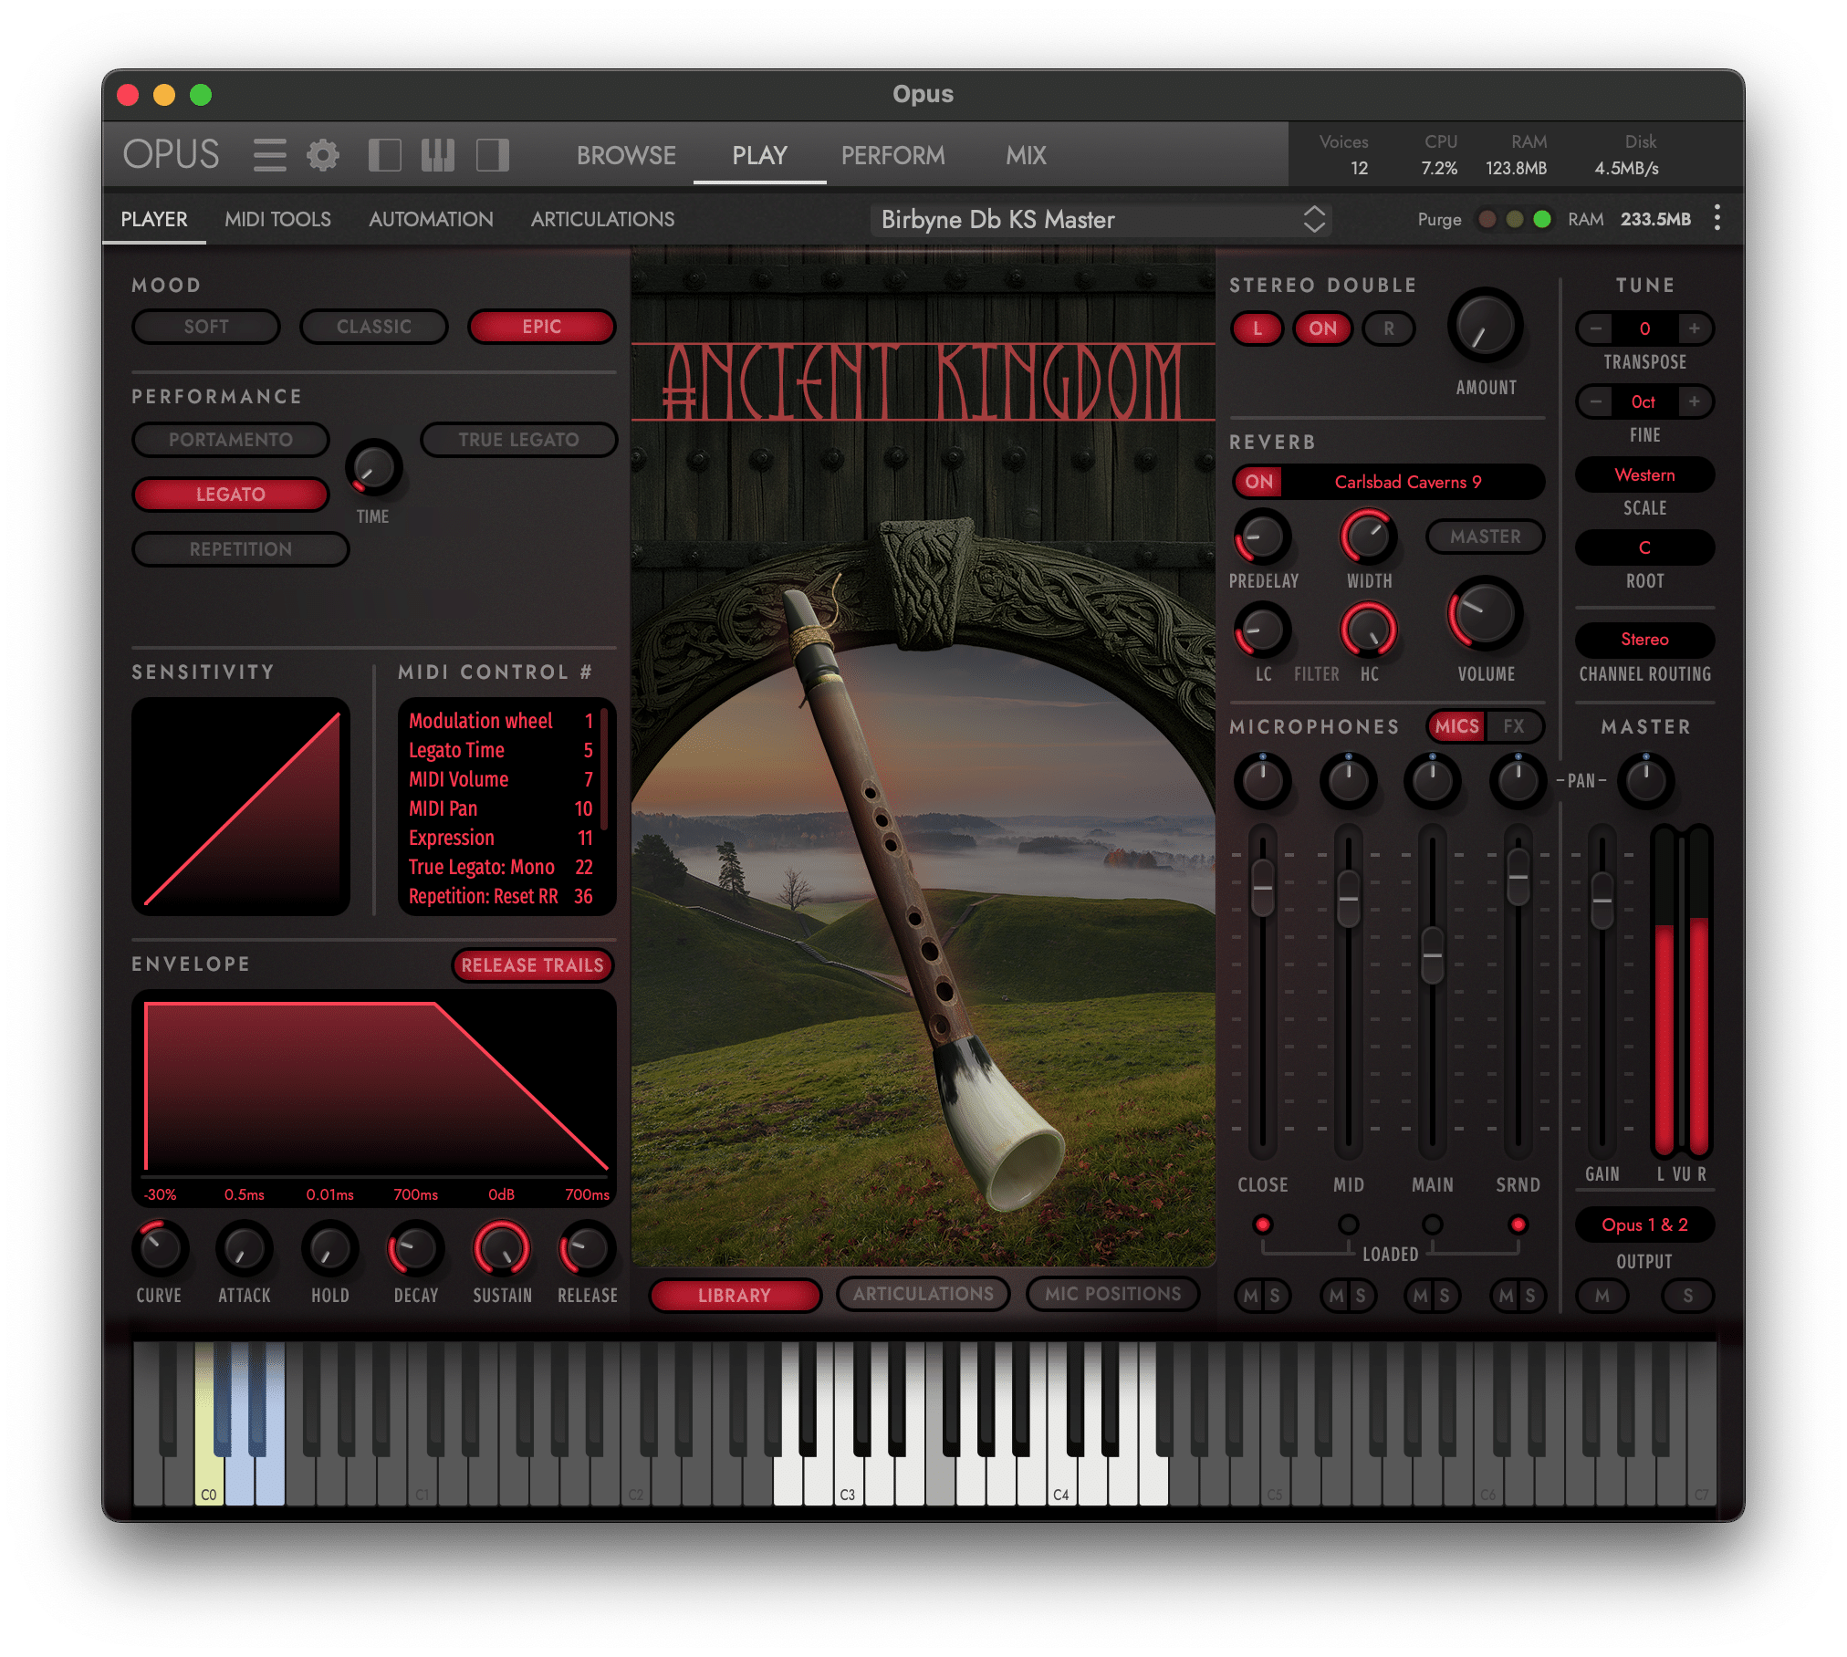Move the master Gain fader
Screen dimensions: 1847x1657
tap(1602, 901)
